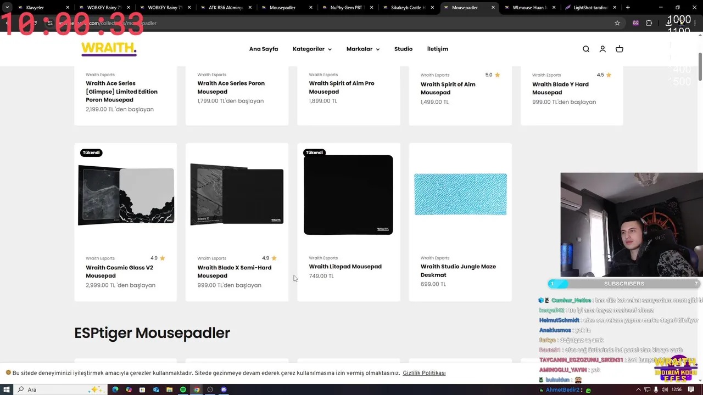Viewport: 703px width, 395px height.
Task: Open the Windows notification center icon
Action: (691, 390)
